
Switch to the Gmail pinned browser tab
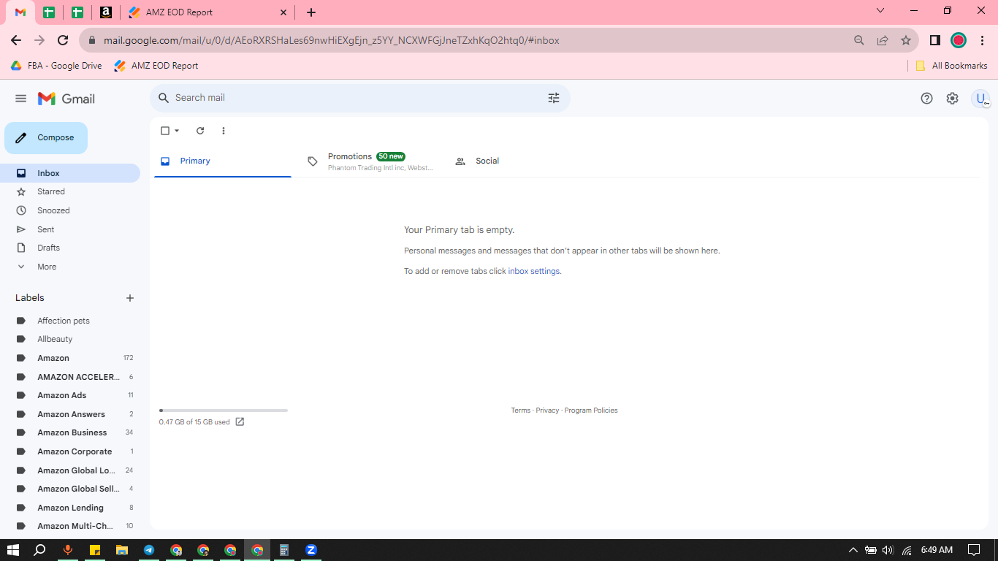[x=20, y=12]
